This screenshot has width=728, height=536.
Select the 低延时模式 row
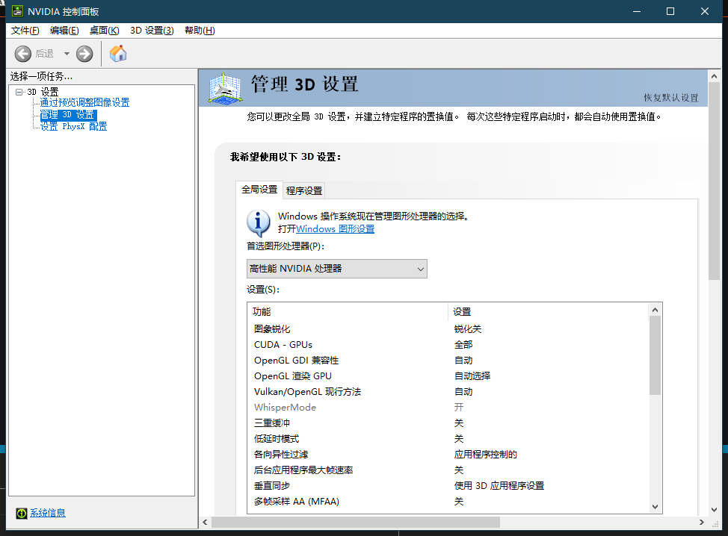click(448, 439)
